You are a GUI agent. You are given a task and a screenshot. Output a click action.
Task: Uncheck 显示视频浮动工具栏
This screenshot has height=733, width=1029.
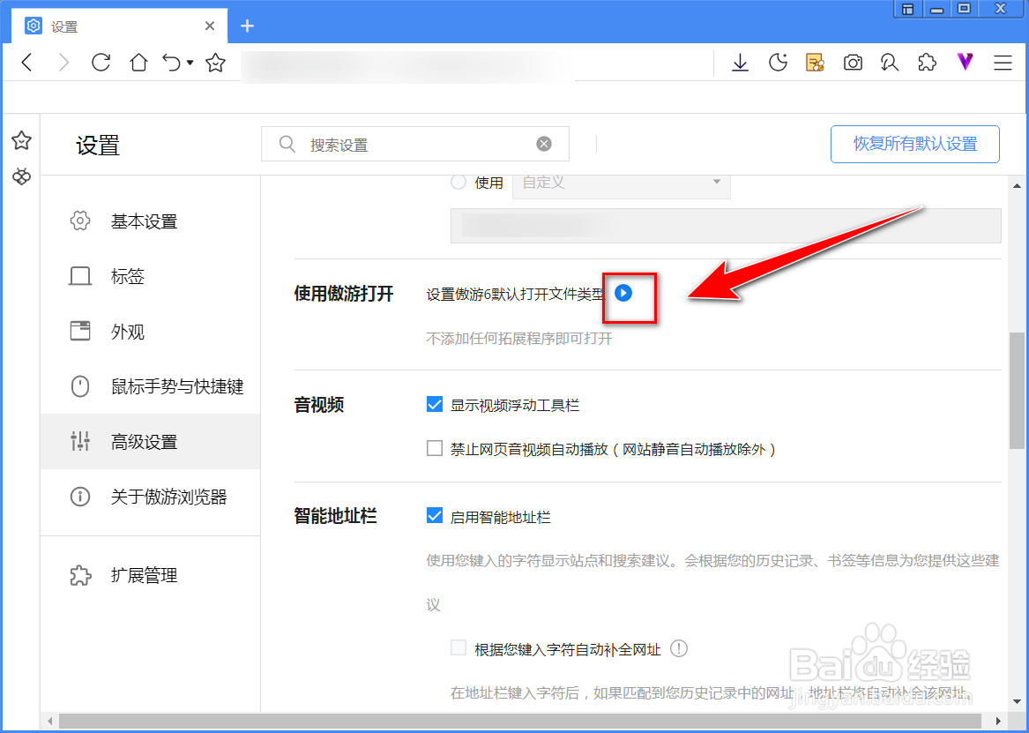[435, 405]
